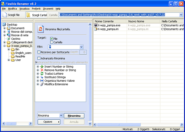Viewport: 185px width, 132px height.
Task: Click the rename panel vertical scrollbar
Action: (90, 74)
